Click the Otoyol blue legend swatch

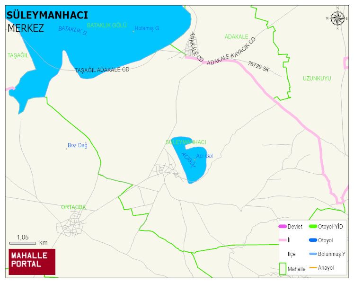pos(313,240)
